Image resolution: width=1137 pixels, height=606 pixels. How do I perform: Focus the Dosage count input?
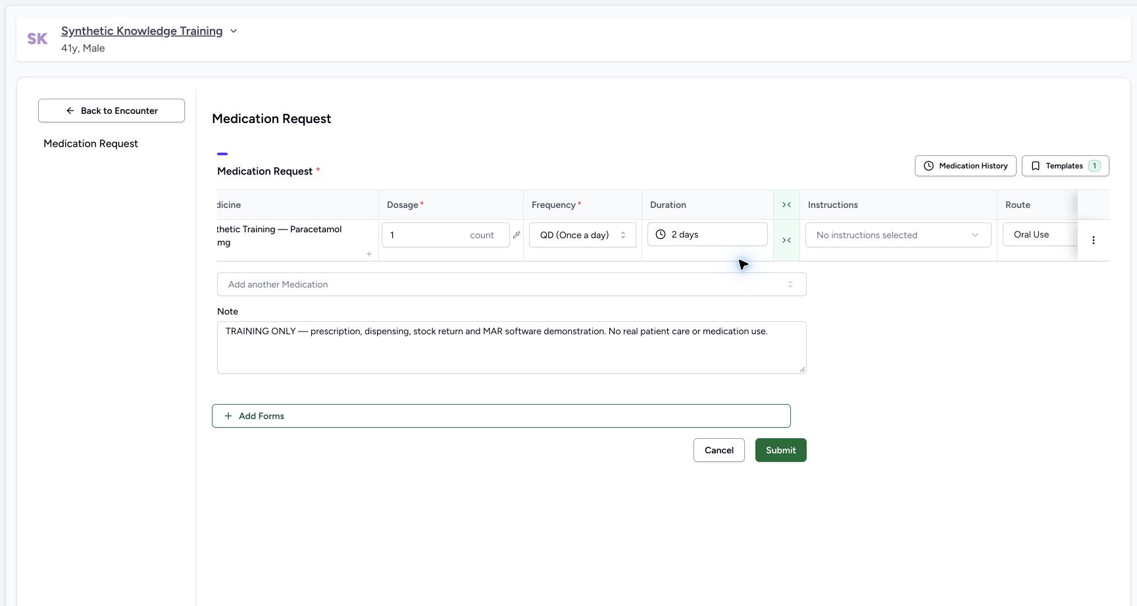click(x=445, y=235)
